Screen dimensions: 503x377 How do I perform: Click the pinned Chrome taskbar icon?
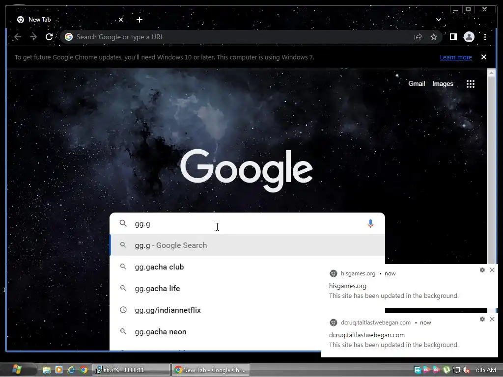tap(84, 370)
